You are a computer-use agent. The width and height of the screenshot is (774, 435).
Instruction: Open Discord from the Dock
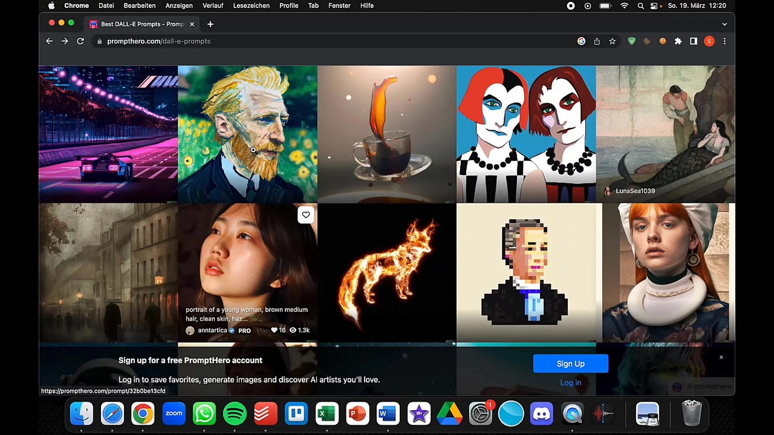[541, 414]
